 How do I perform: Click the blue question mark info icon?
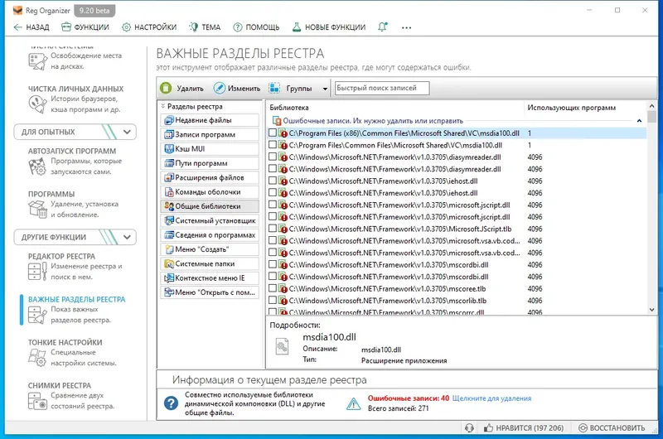(171, 403)
